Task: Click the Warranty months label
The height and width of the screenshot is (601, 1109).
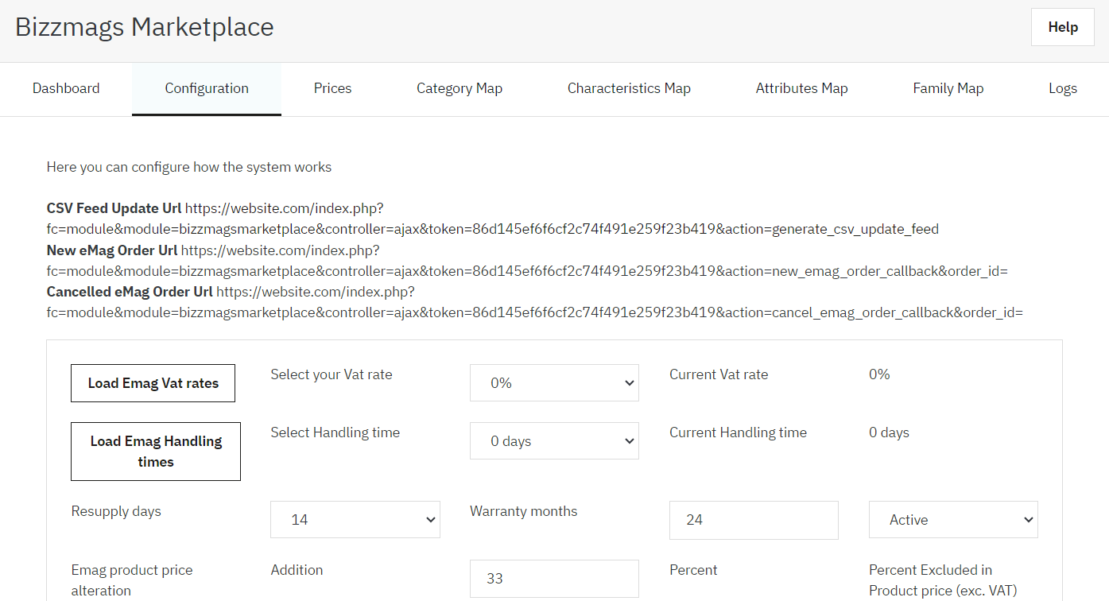Action: 524,511
